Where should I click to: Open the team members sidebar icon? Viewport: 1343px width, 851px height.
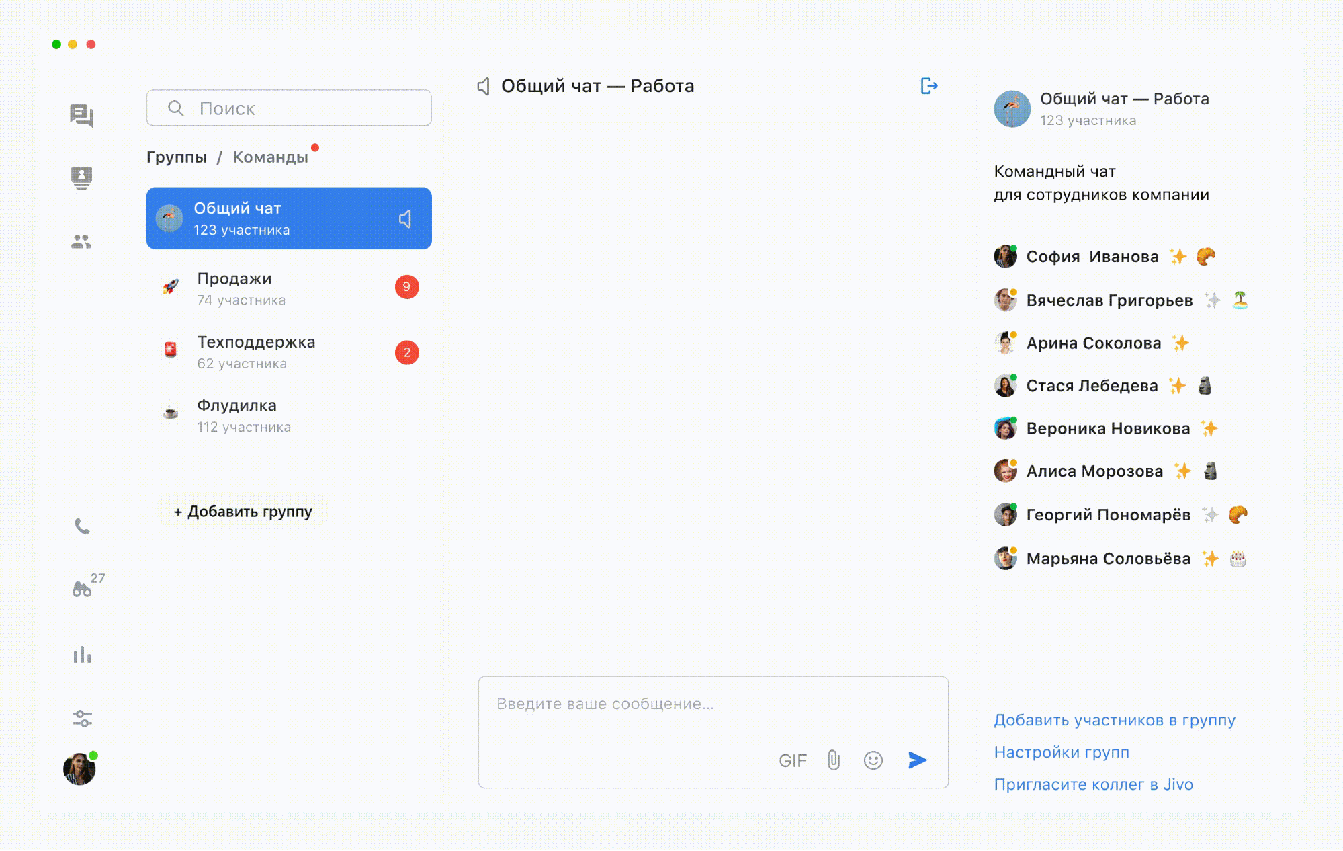point(81,241)
